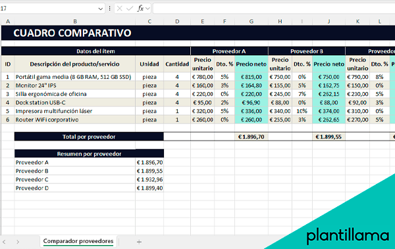Click the Datos del ítem header cell
The height and width of the screenshot is (249, 395).
pos(95,51)
